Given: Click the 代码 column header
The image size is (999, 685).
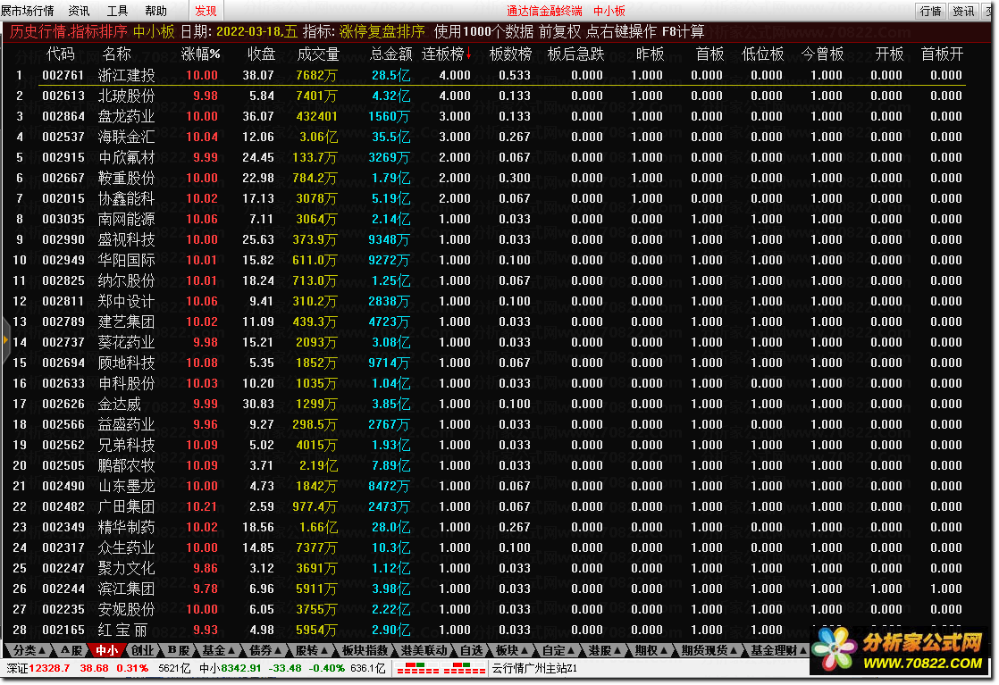Looking at the screenshot, I should coord(61,54).
